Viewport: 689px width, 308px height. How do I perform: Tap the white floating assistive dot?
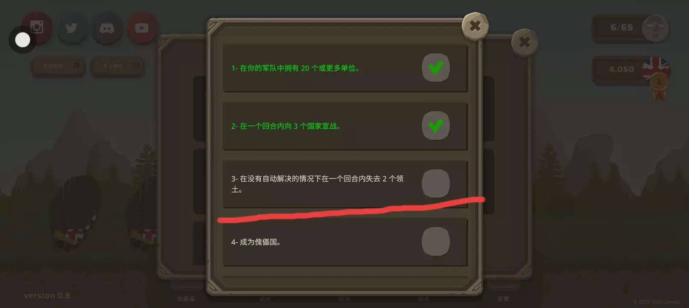point(23,40)
